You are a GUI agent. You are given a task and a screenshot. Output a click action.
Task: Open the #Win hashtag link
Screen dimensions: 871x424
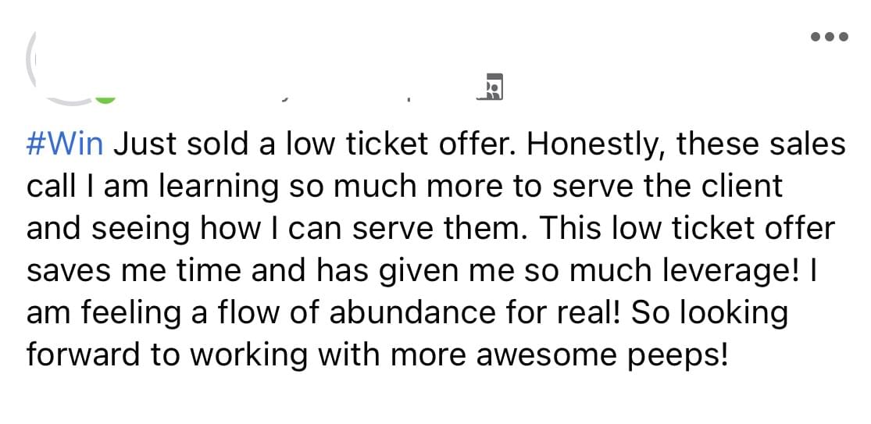tap(64, 144)
